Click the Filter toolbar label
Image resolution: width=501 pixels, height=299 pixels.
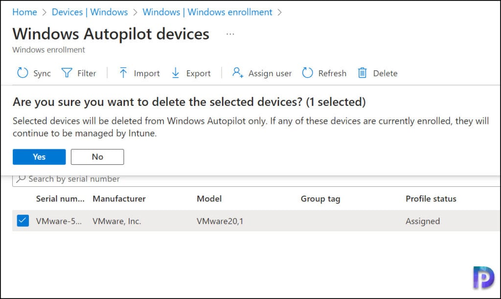coord(87,73)
